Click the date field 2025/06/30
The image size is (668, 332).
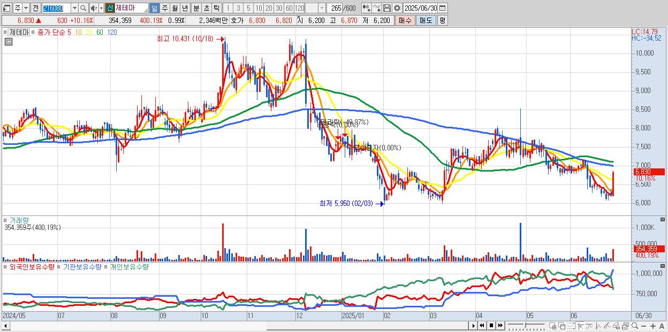(x=421, y=9)
